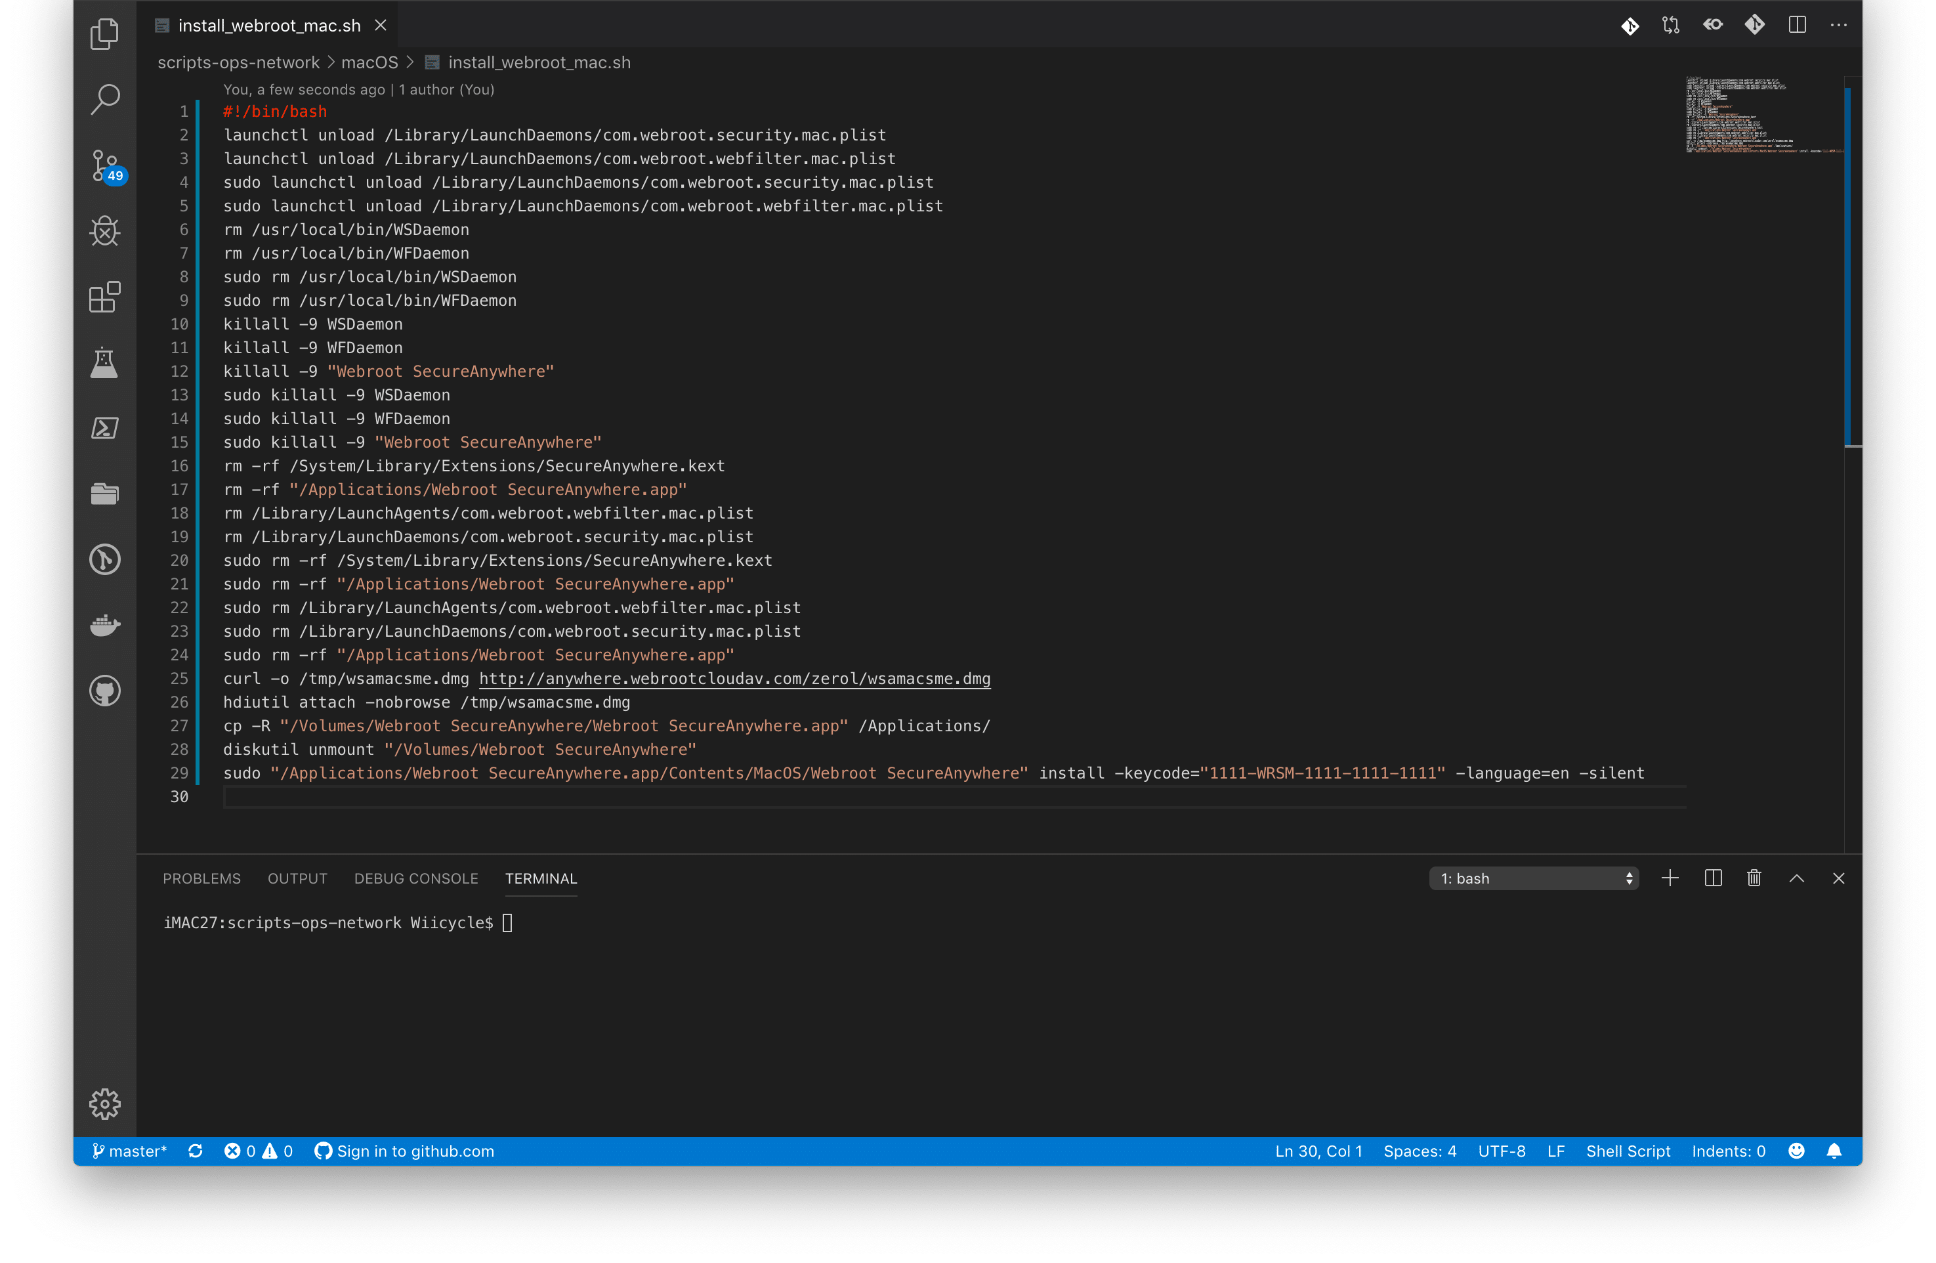The height and width of the screenshot is (1263, 1936).
Task: Open the 1: bash terminal dropdown
Action: pyautogui.click(x=1534, y=879)
